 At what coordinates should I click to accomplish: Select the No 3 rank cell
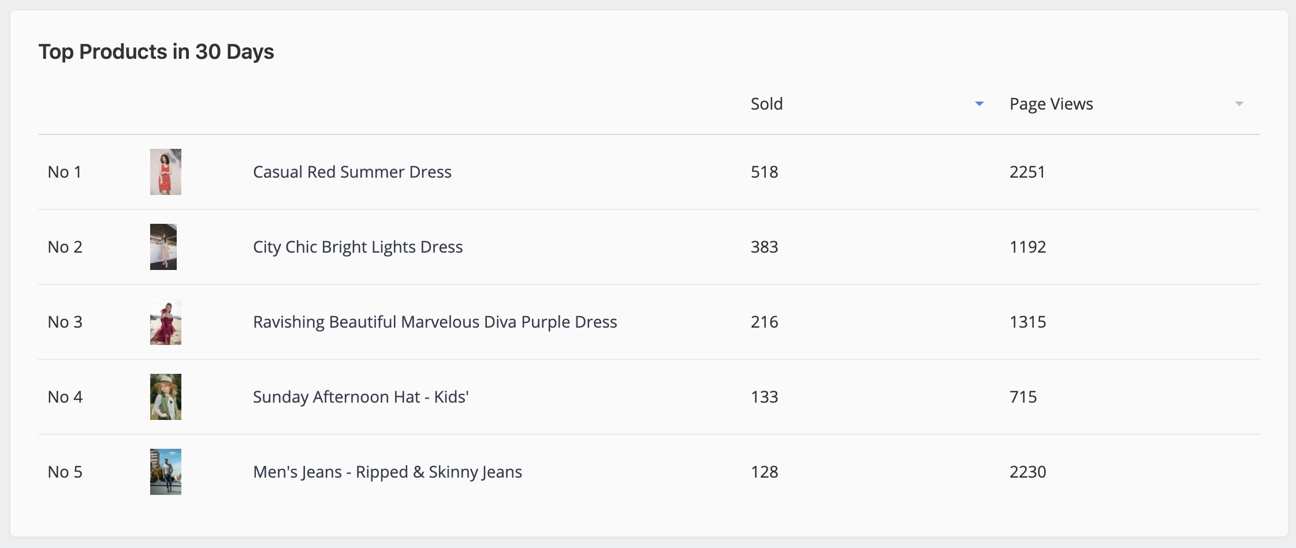[65, 322]
